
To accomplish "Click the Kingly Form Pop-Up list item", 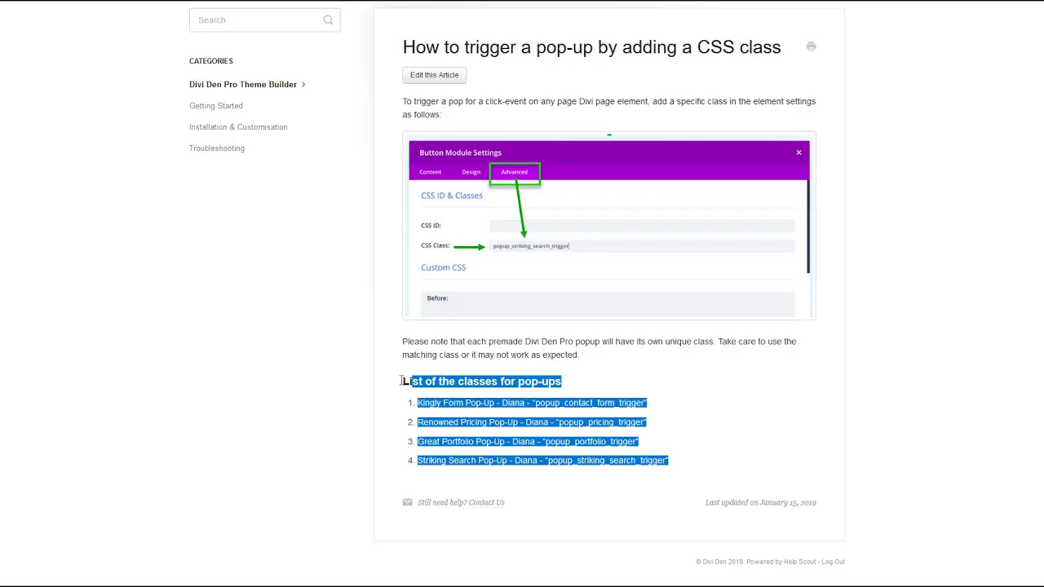I will tap(532, 403).
